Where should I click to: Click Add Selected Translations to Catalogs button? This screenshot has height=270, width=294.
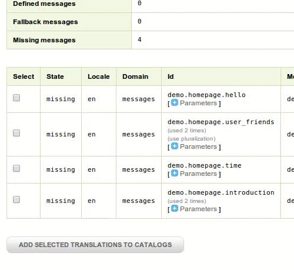click(95, 245)
